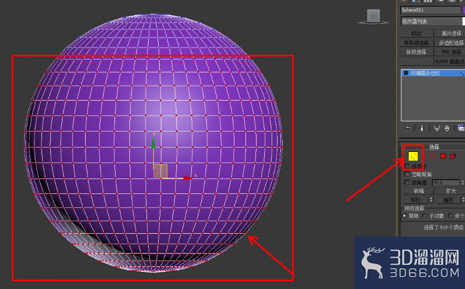Open the 修改器列表 dropdown
465x289 pixels.
click(x=432, y=22)
